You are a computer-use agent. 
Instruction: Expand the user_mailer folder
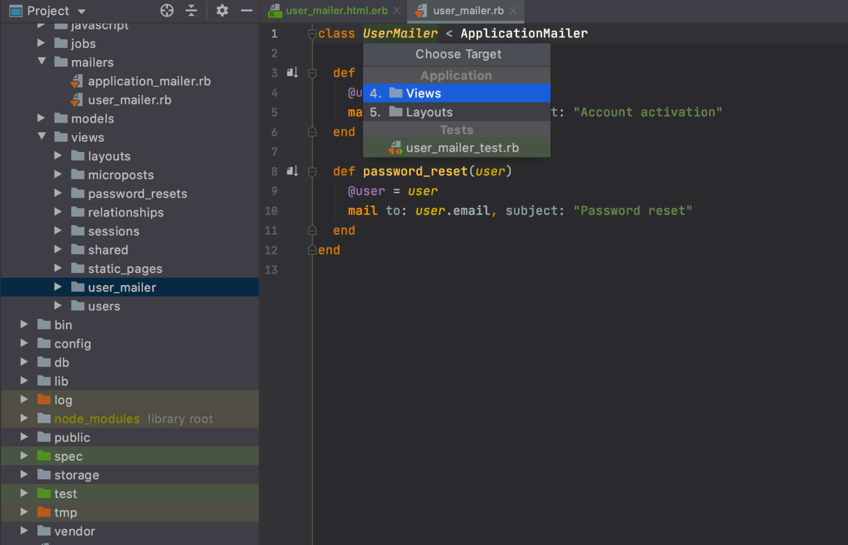(58, 287)
